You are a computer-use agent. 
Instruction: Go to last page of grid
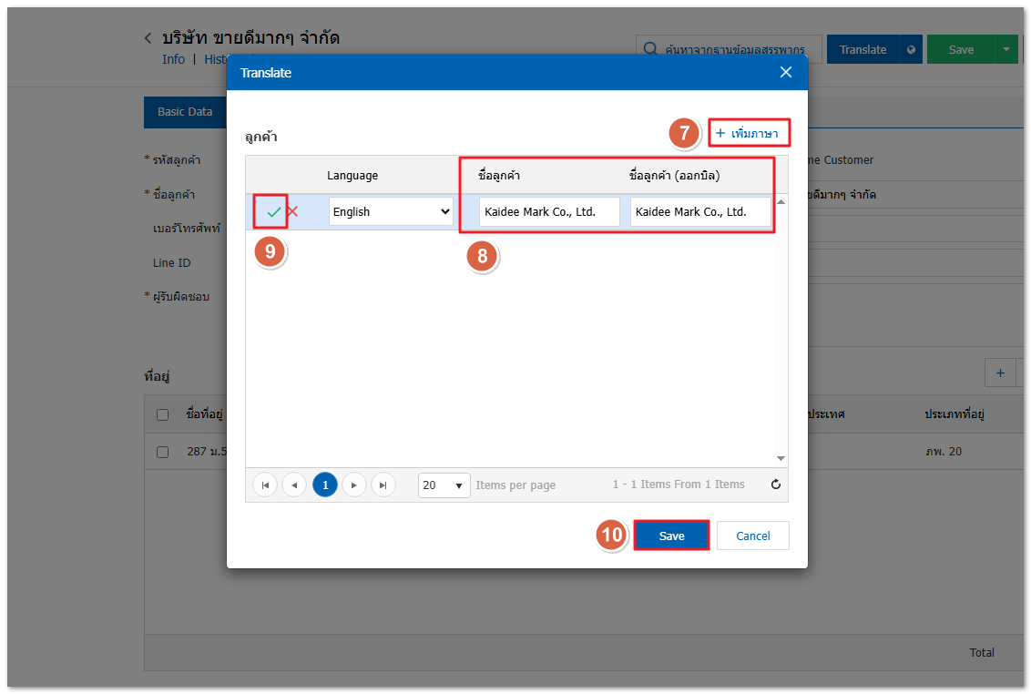click(x=383, y=485)
